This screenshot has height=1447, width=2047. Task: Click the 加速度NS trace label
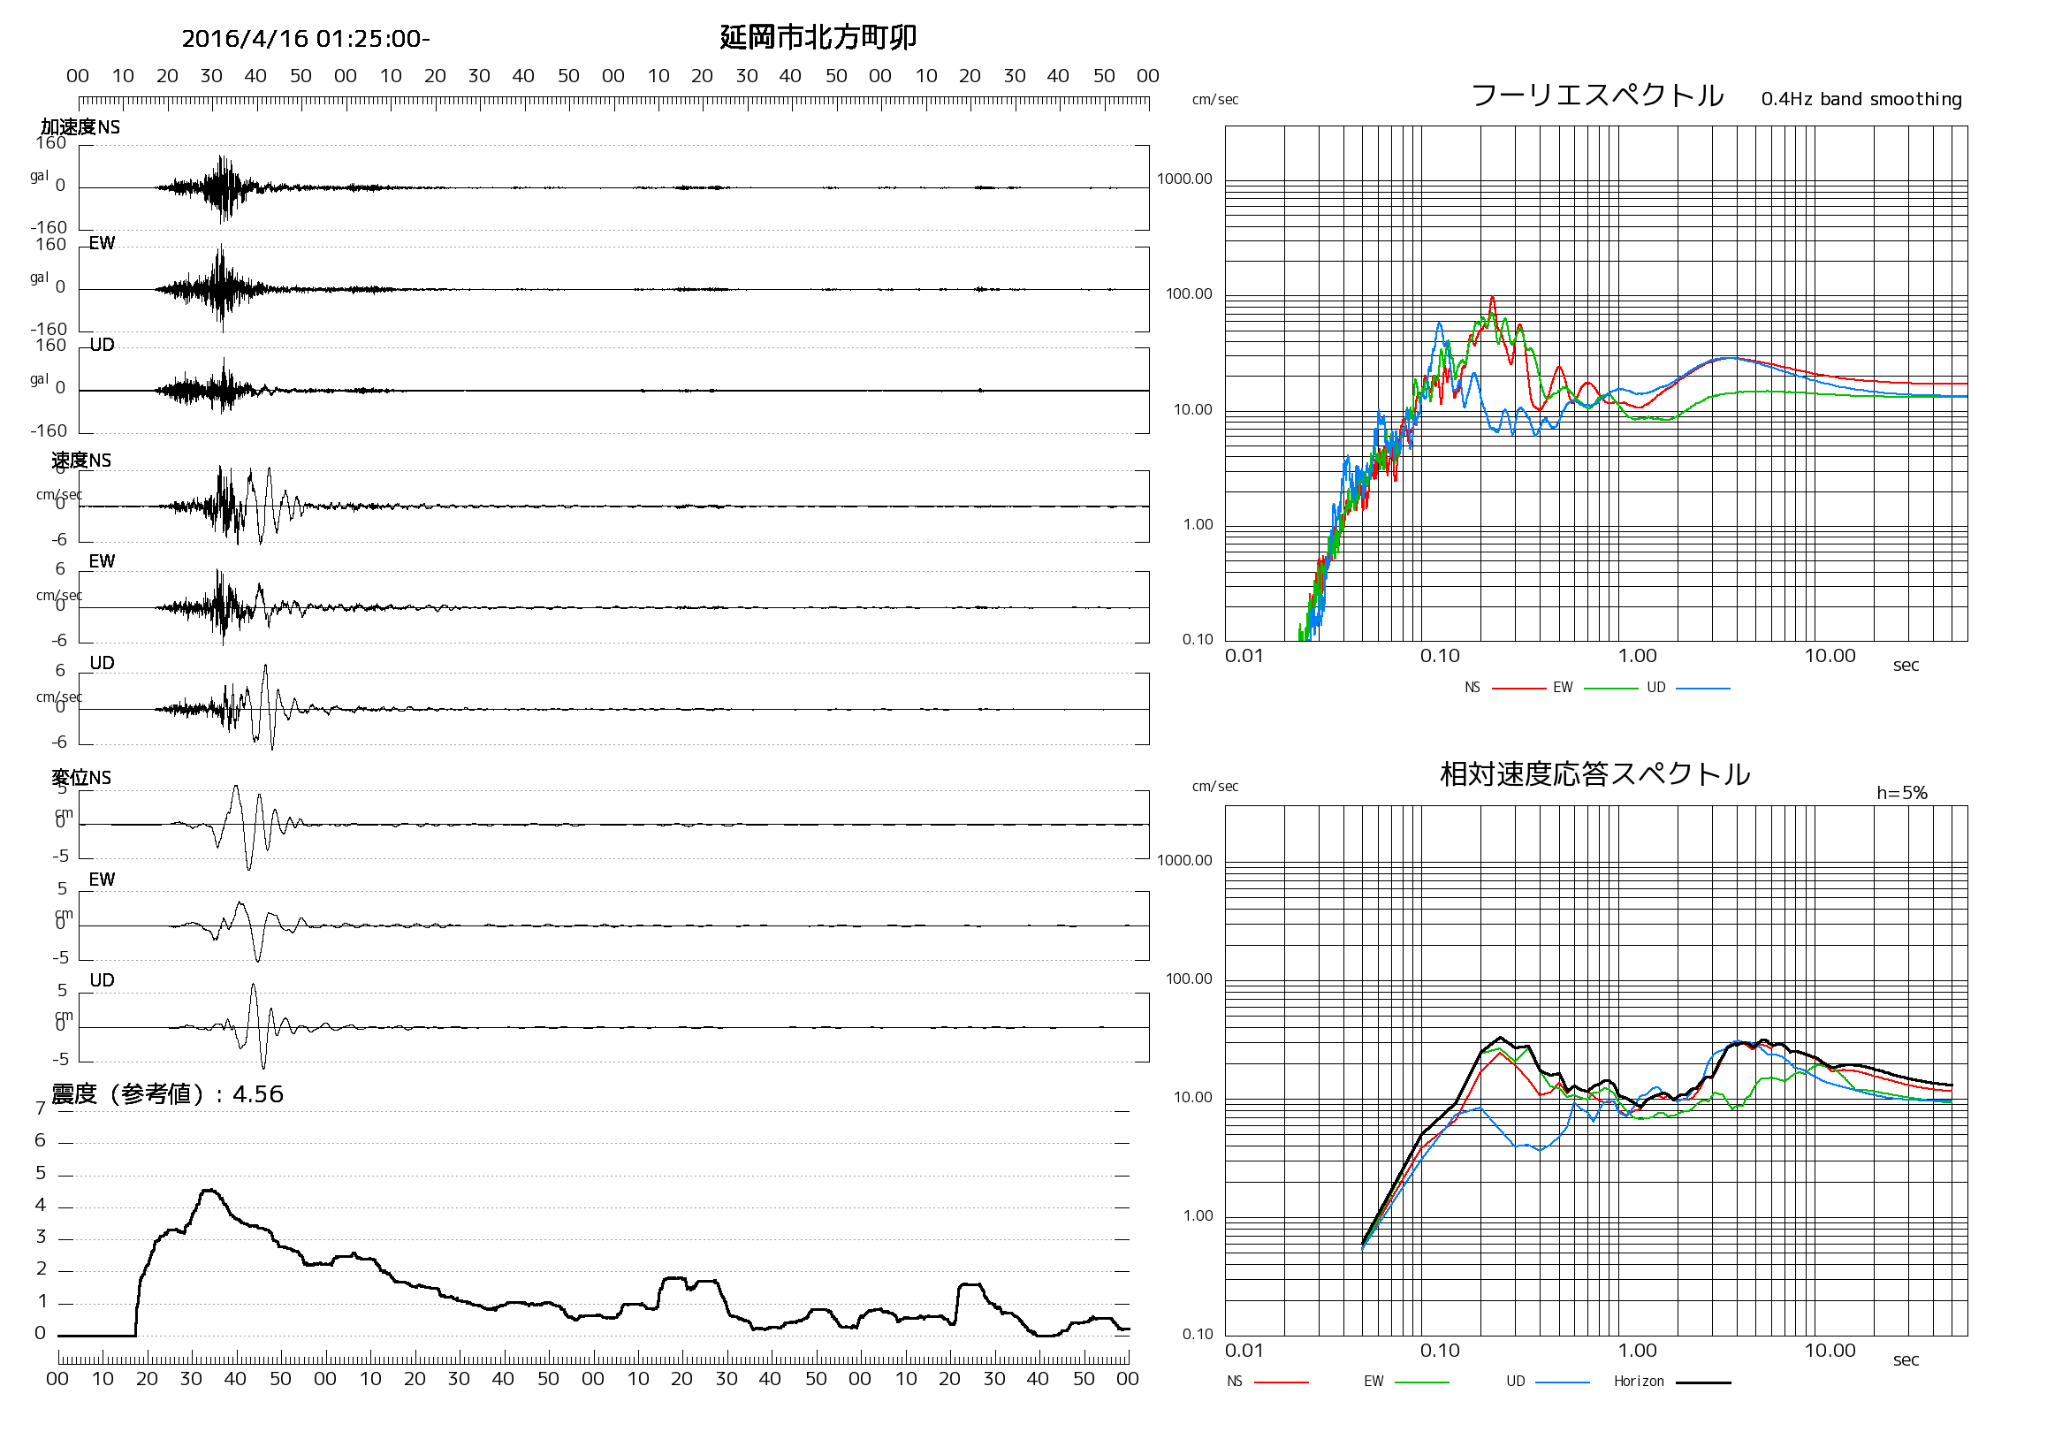point(80,127)
